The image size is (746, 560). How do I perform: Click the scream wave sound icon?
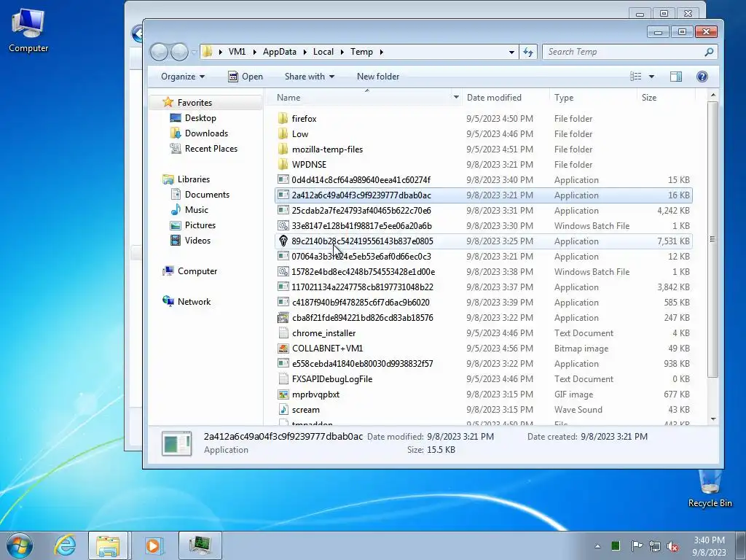pos(283,409)
